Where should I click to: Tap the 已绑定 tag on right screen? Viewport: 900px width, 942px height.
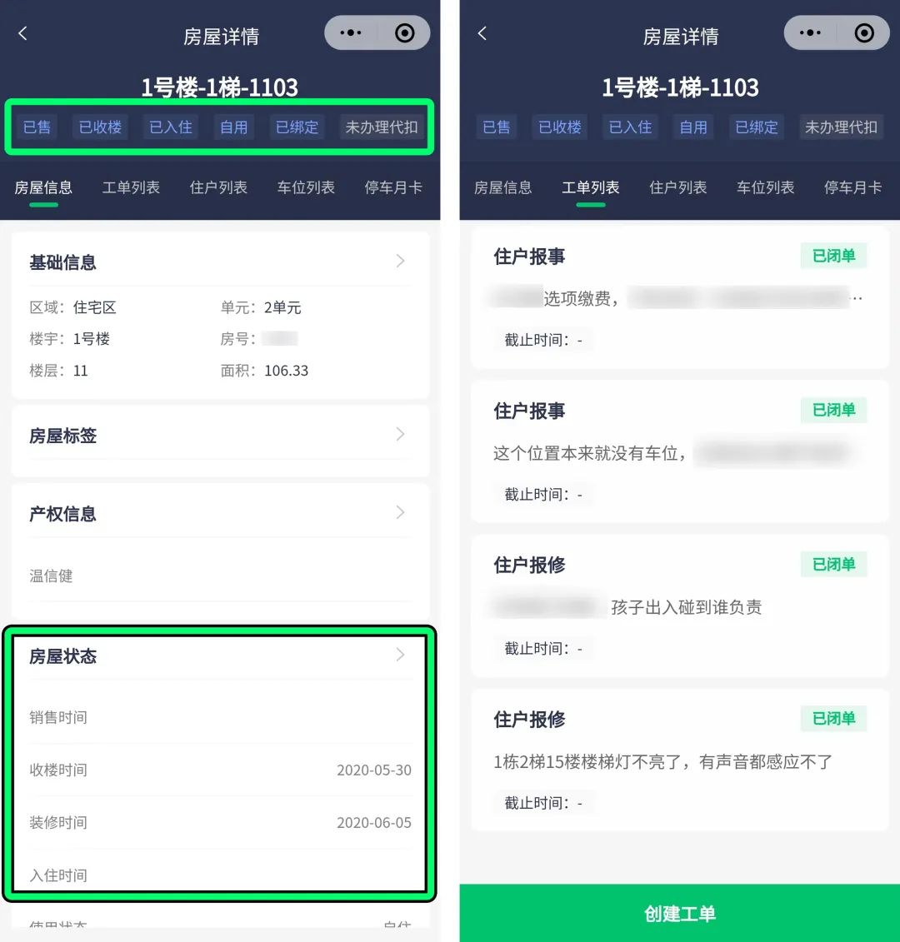click(x=757, y=127)
